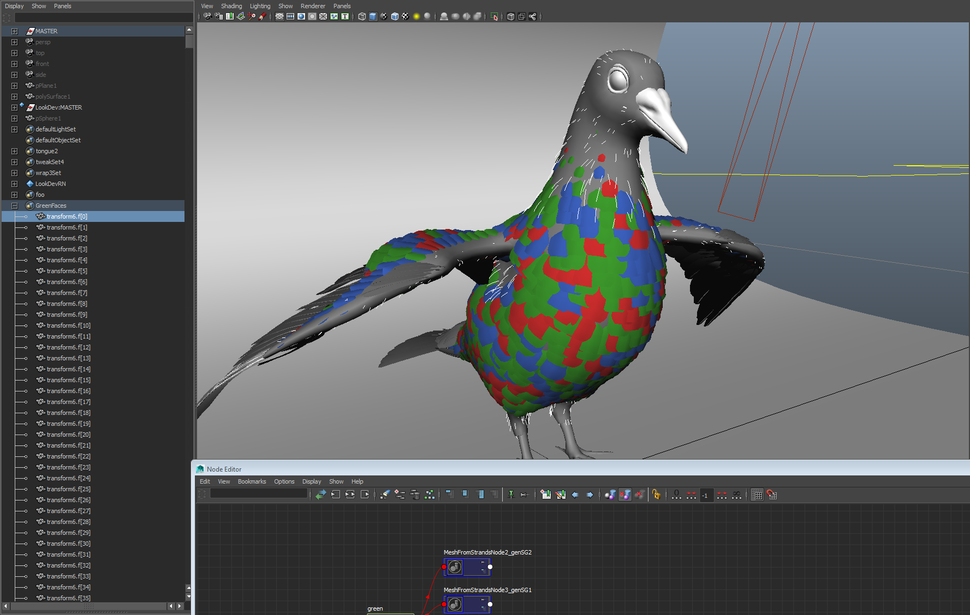
Task: Click the input and output connections icon
Action: pos(350,495)
